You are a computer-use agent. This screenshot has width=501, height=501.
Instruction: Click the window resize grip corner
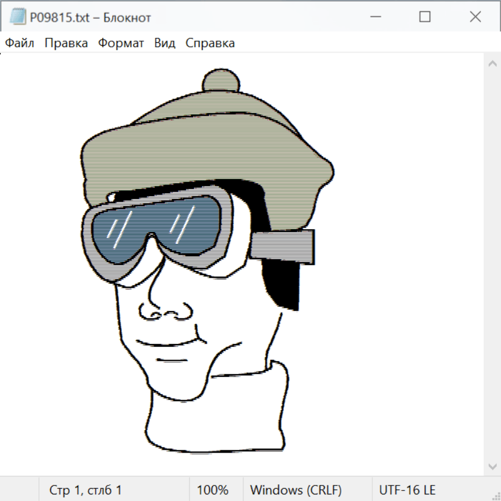pyautogui.click(x=495, y=495)
